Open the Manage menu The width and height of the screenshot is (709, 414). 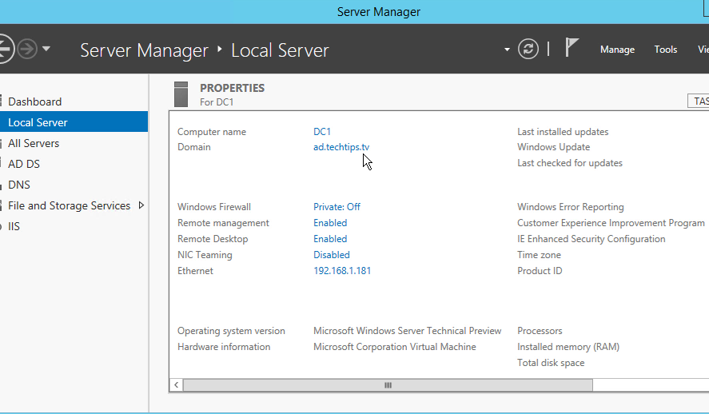[617, 50]
